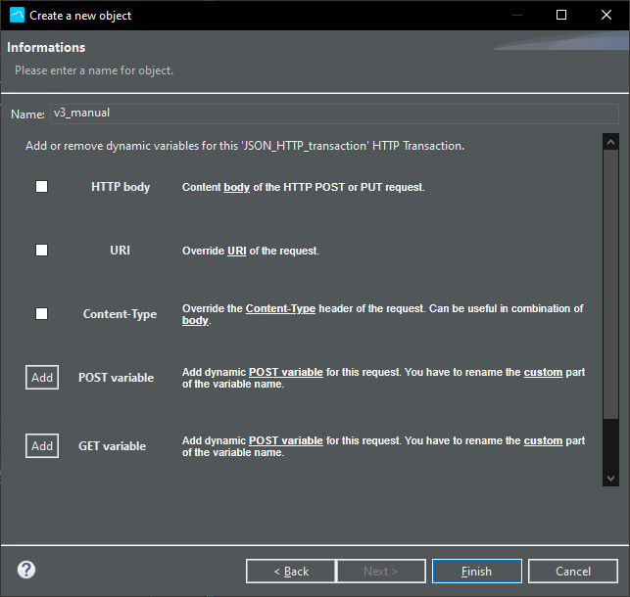Click the help question mark icon
Image resolution: width=630 pixels, height=597 pixels.
coord(26,570)
